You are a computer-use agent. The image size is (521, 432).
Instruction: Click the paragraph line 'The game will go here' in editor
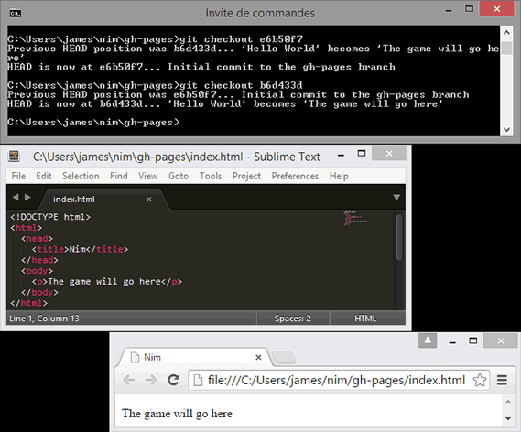(x=107, y=282)
